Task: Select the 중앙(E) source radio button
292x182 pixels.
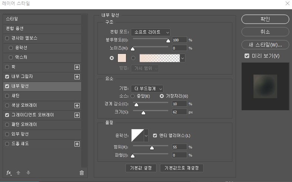Action: pyautogui.click(x=133, y=96)
